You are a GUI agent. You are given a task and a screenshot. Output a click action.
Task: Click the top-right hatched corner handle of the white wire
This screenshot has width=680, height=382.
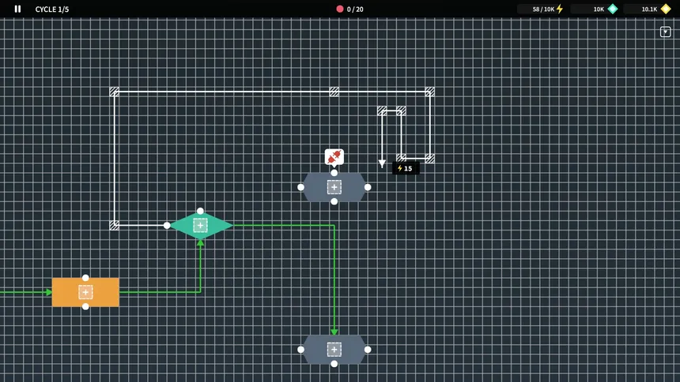430,92
